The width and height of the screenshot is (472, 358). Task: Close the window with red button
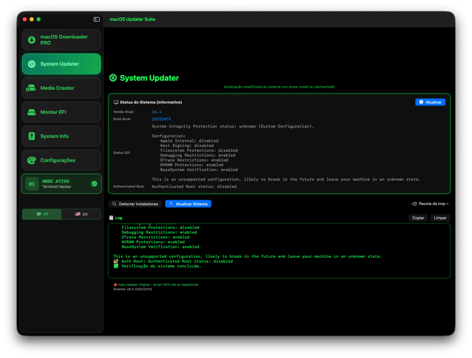click(25, 19)
